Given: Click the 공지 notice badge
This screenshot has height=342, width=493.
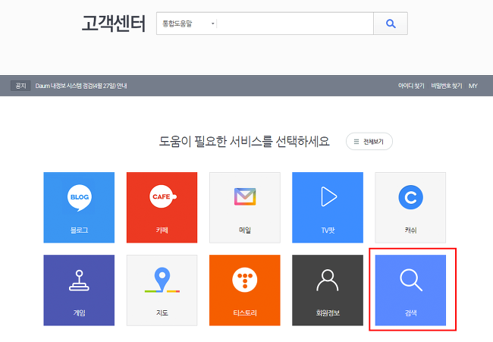Looking at the screenshot, I should tap(20, 86).
